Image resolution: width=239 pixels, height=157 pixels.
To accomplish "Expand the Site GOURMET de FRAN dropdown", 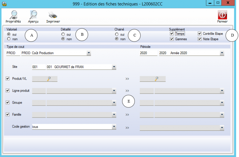I will coord(114,67).
